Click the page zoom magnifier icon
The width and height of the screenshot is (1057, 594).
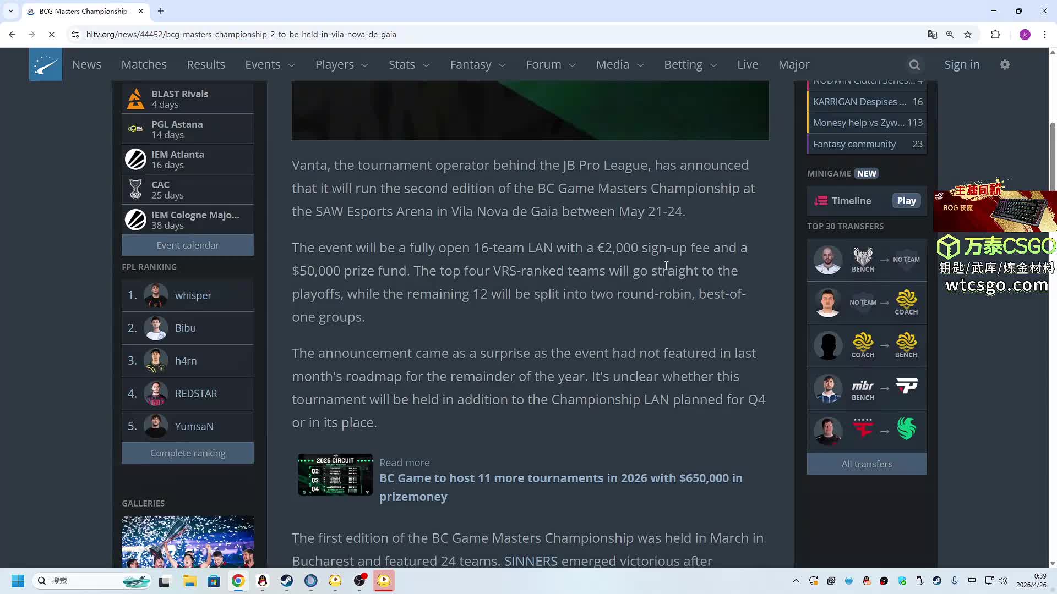tap(950, 34)
